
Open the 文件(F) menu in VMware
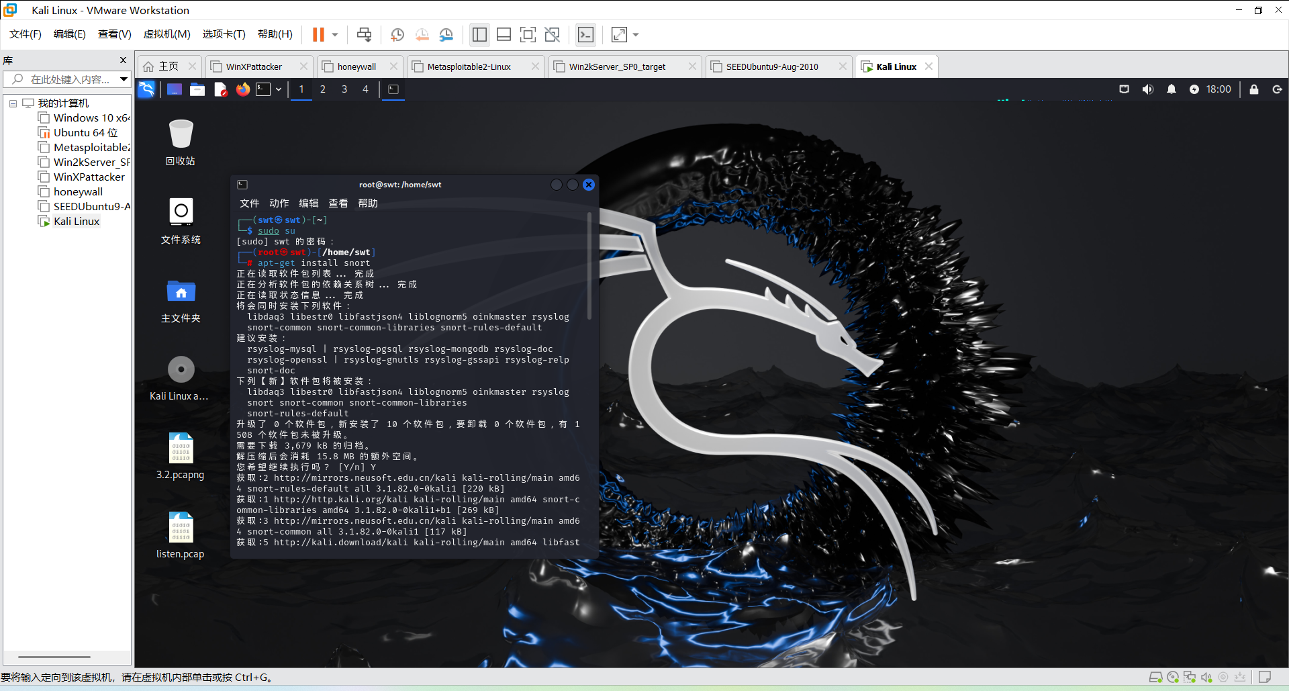tap(26, 34)
